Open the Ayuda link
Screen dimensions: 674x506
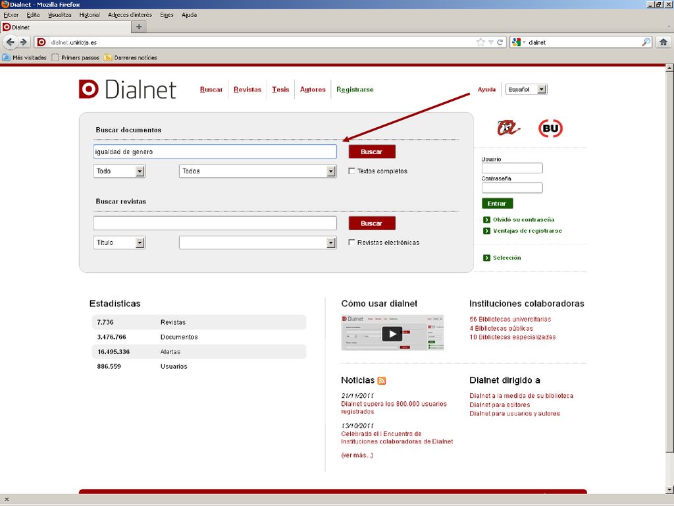coord(486,90)
